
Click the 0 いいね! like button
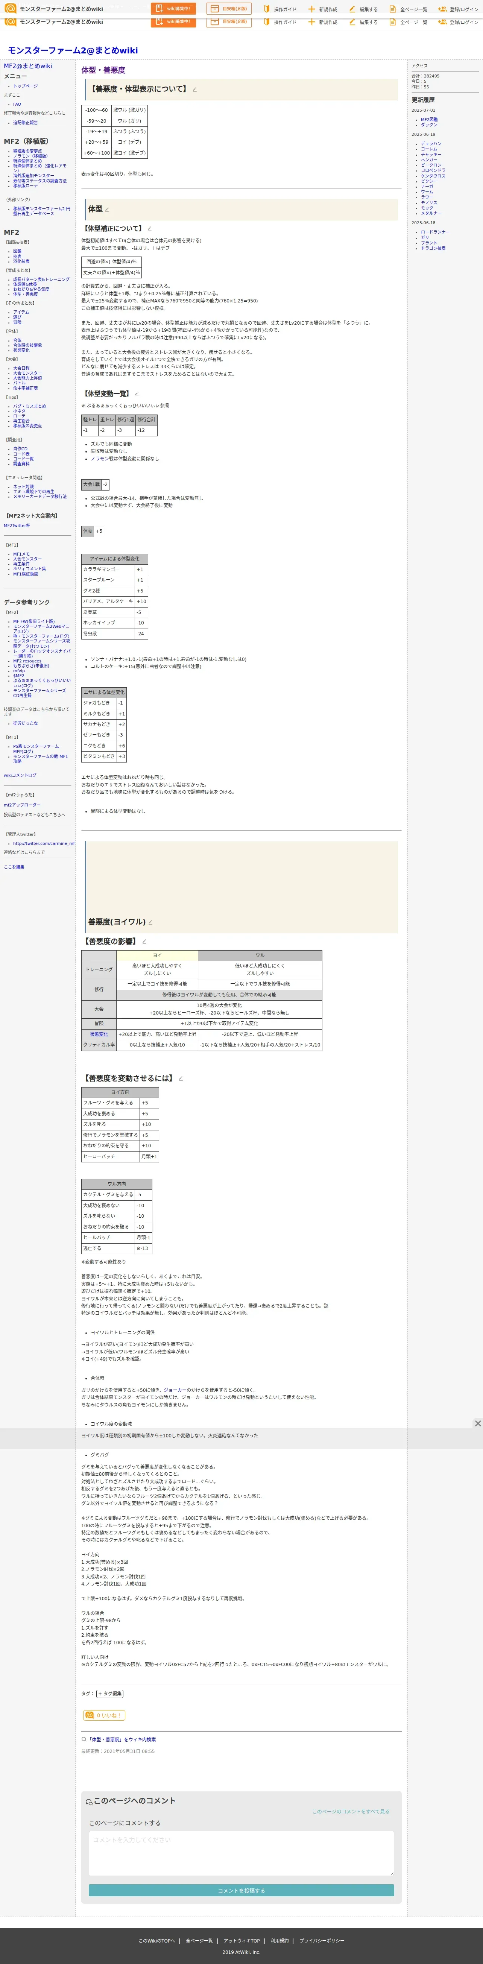coord(103,1715)
